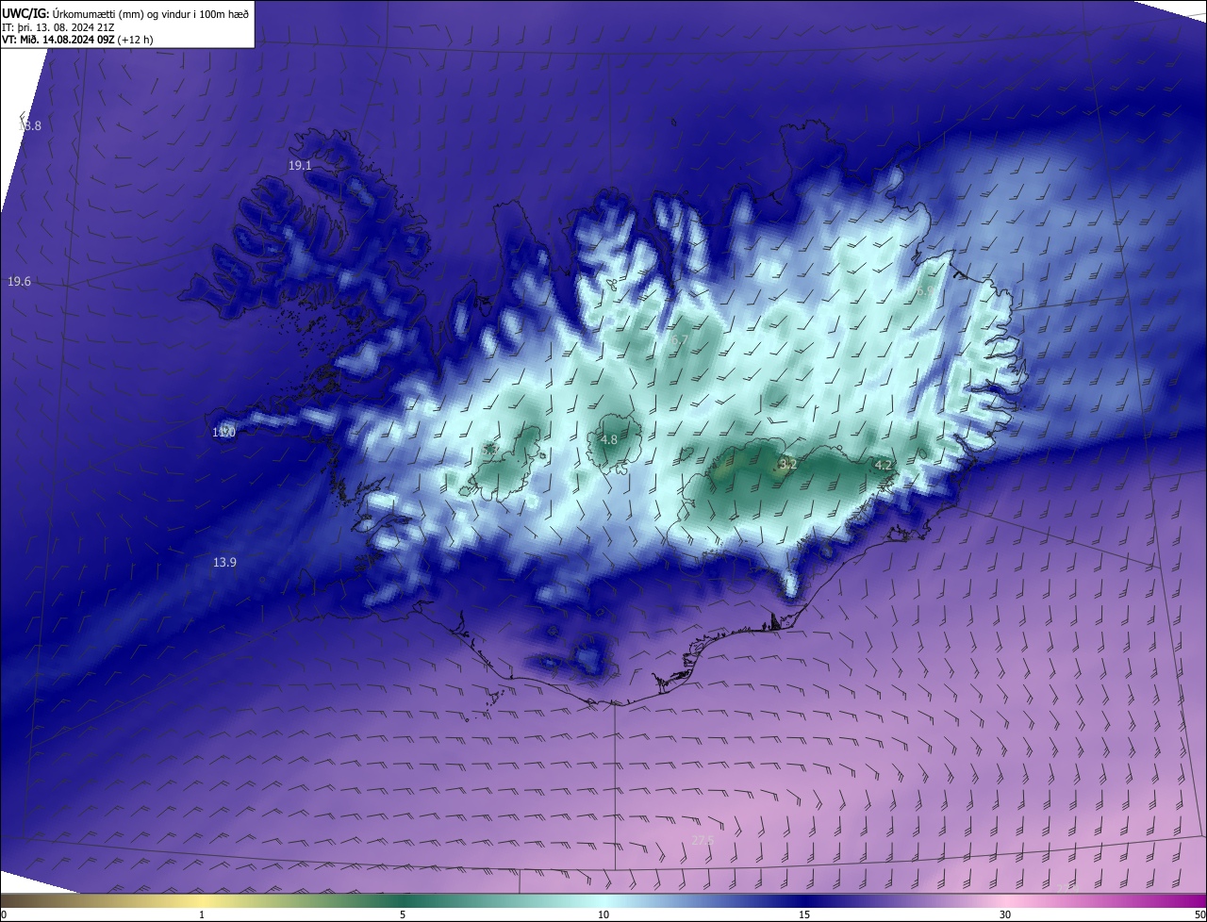Image resolution: width=1207 pixels, height=922 pixels.
Task: Click the valid time line "VT: Mið. 14.08.2024 09Z"
Action: pyautogui.click(x=58, y=41)
